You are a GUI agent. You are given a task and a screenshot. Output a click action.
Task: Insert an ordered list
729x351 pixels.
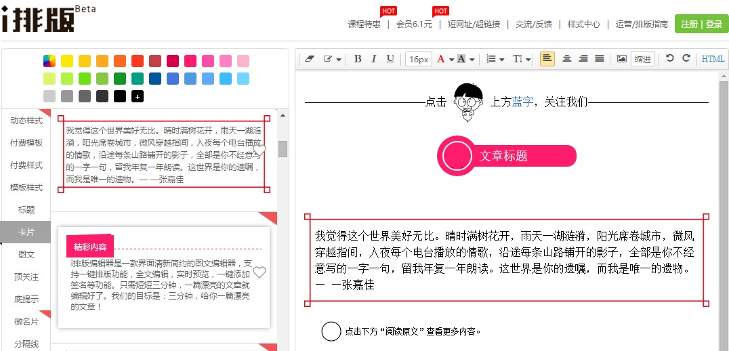(491, 59)
